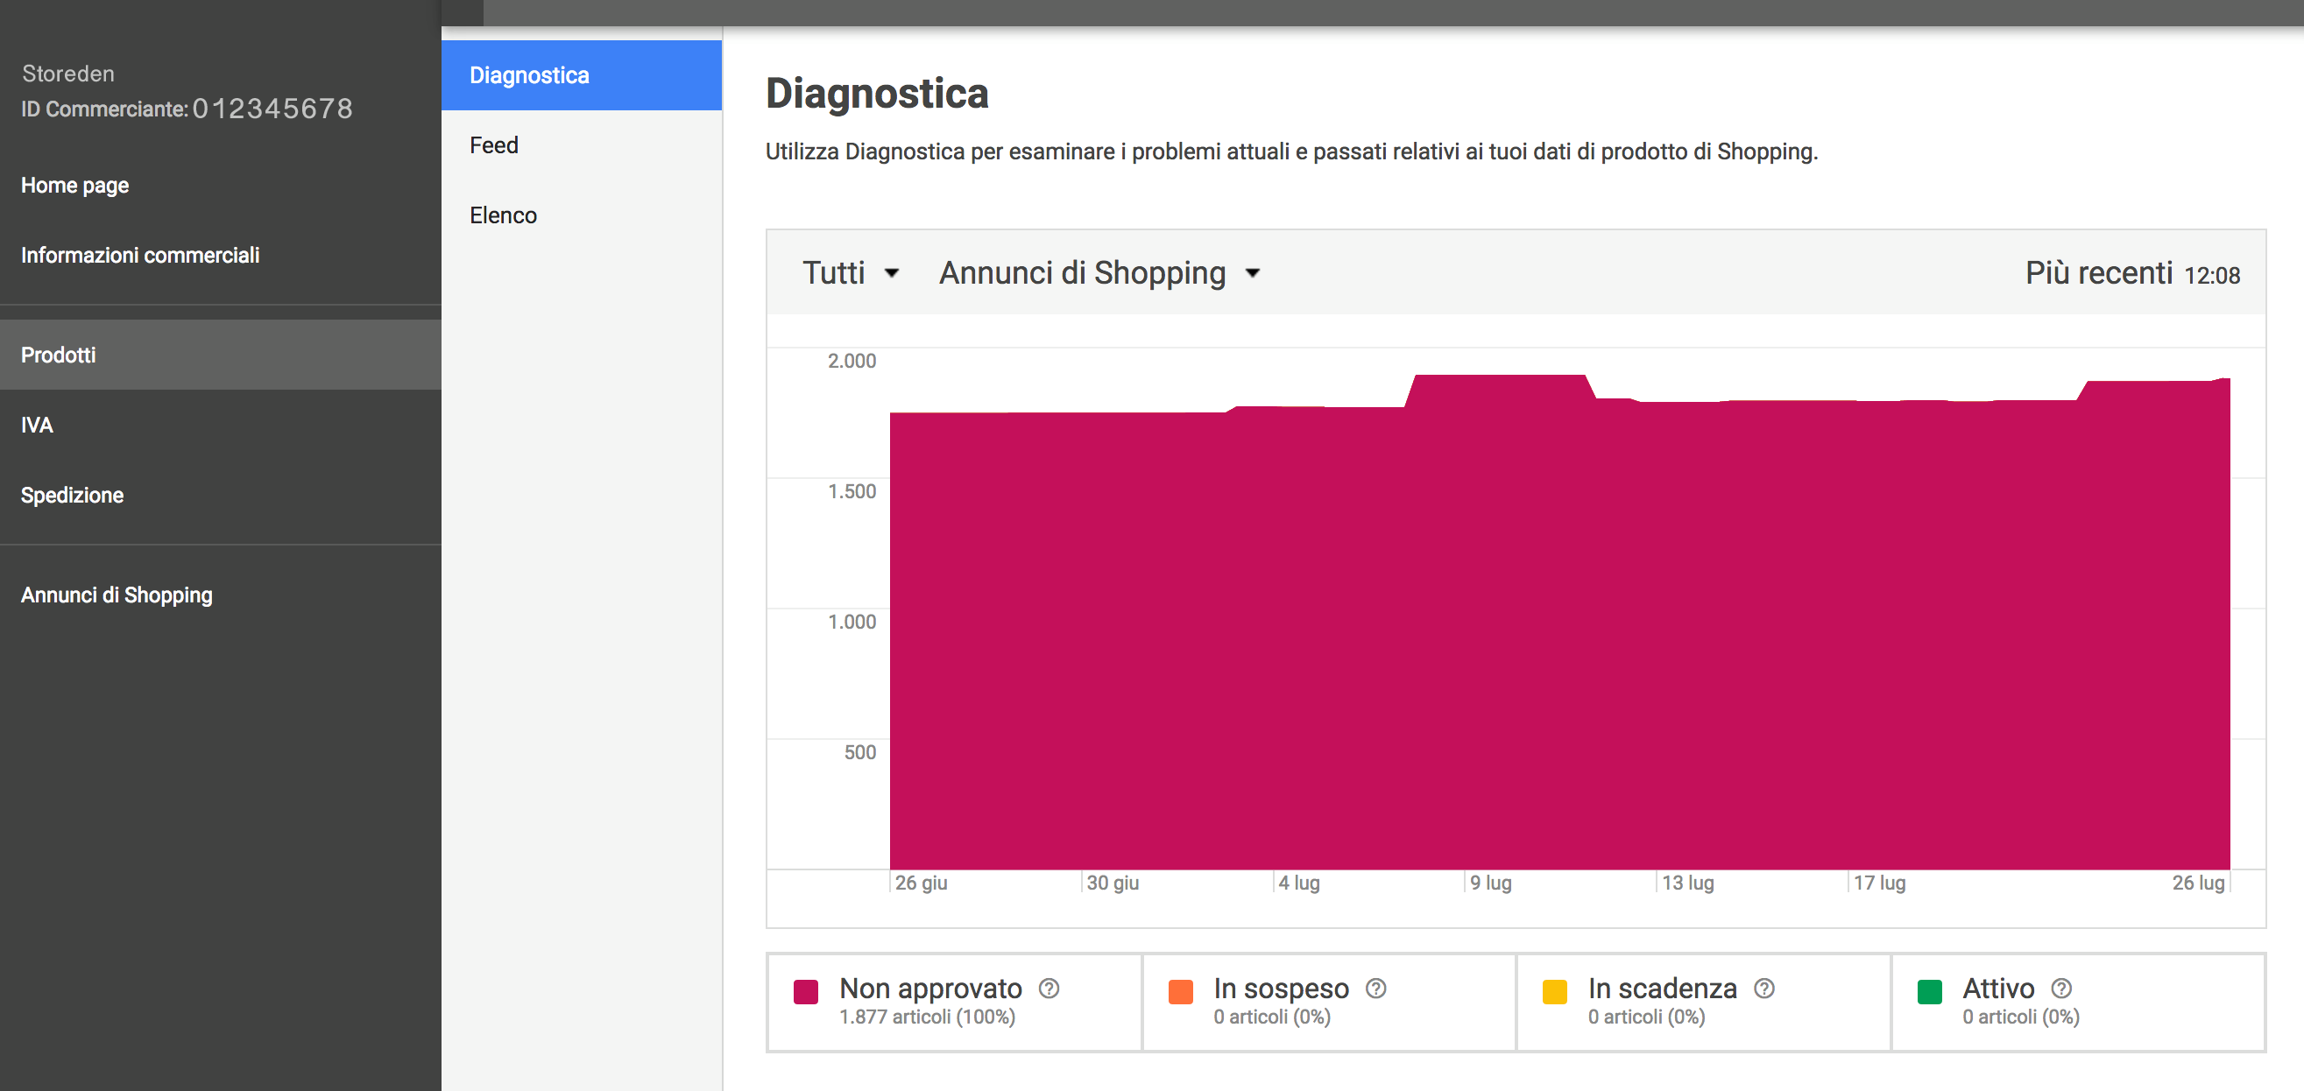Click the Più recenti timestamp label
Viewport: 2304px width, 1091px height.
click(x=2131, y=274)
